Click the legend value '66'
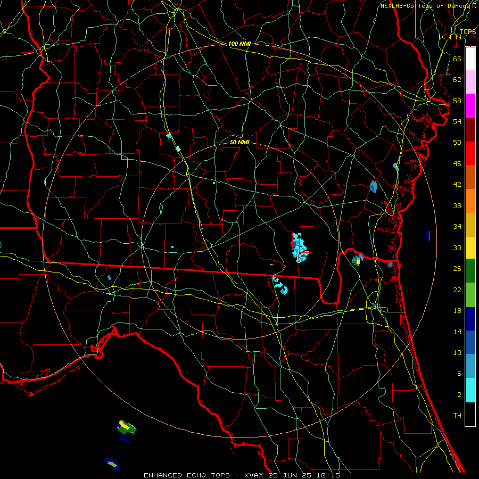The image size is (479, 479). pyautogui.click(x=457, y=59)
